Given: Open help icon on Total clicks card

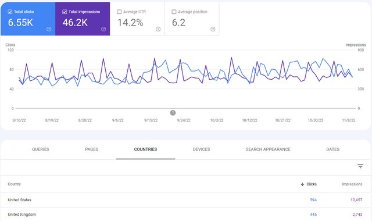Looking at the screenshot, I should point(49,29).
